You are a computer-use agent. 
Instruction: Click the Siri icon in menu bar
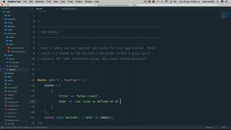(x=222, y=1)
